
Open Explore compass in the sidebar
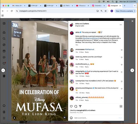coord(4,45)
